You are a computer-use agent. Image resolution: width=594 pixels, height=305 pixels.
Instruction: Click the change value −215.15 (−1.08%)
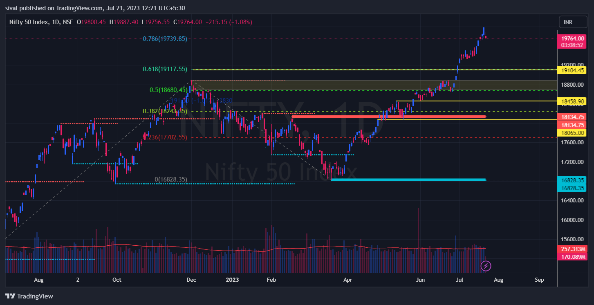[x=229, y=22]
